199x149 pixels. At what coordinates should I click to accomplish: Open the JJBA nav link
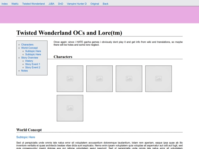coord(51,4)
